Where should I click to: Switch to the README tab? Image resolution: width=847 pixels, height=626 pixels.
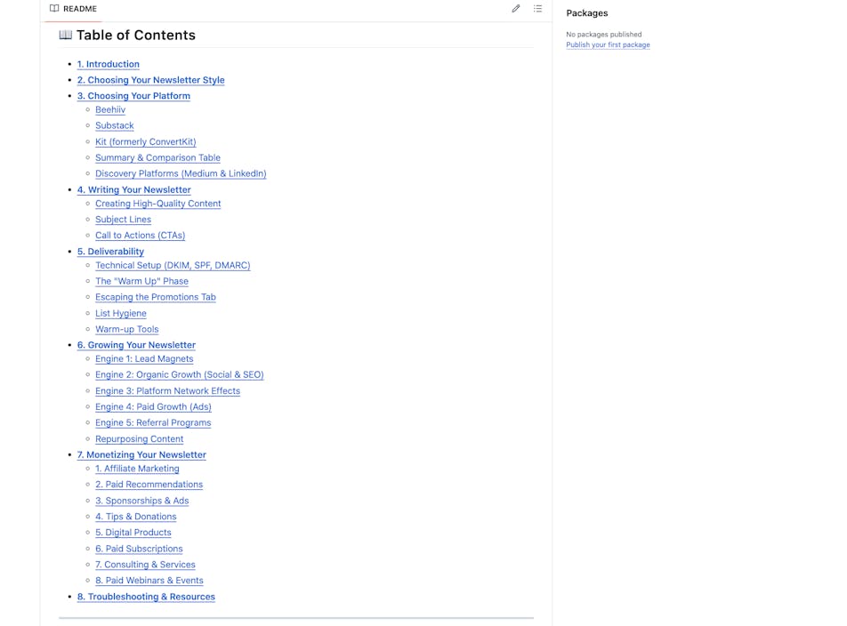click(79, 9)
